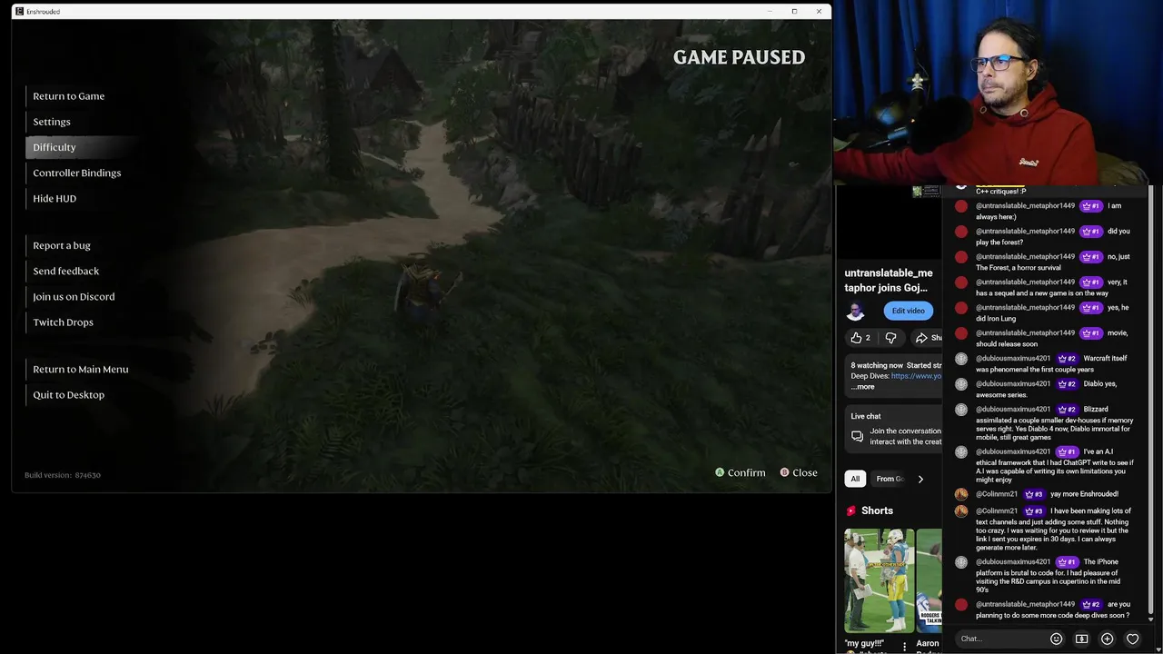Open the Aaron Shorts thumbnail
1163x654 pixels.
[929, 580]
